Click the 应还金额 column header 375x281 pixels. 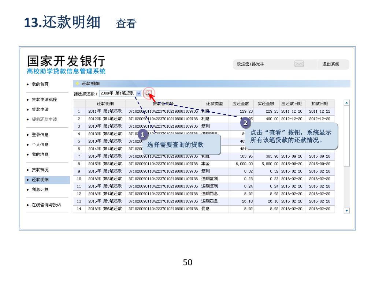tap(241, 104)
